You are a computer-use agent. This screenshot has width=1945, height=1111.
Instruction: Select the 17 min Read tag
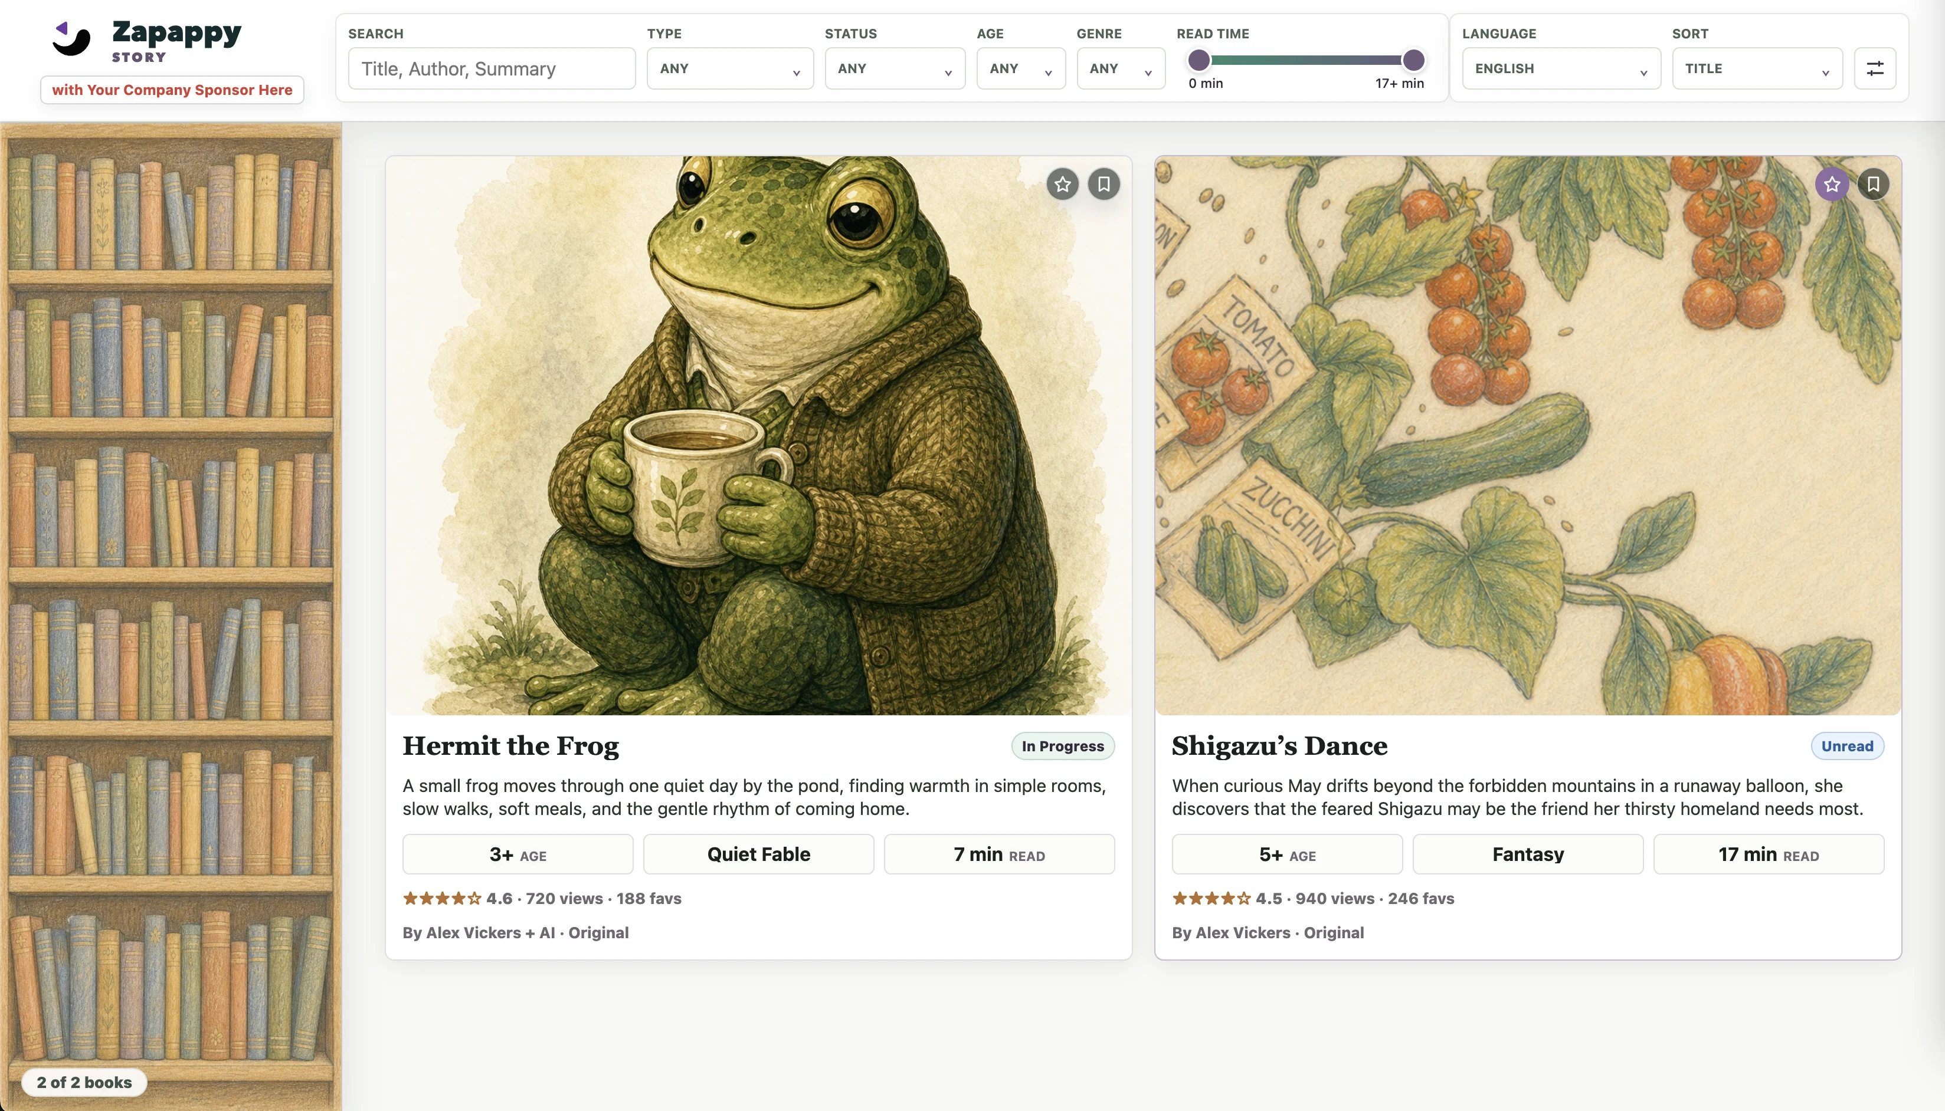(1768, 854)
